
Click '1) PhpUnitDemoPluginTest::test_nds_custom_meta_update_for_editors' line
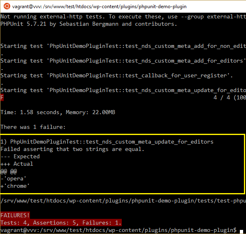(x=107, y=142)
